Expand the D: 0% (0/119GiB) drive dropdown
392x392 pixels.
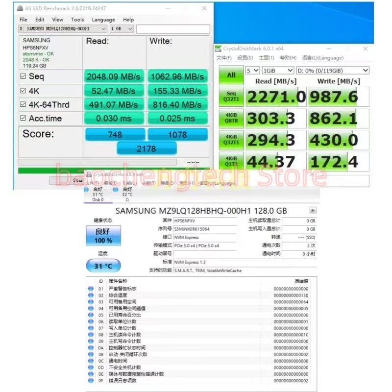point(333,71)
